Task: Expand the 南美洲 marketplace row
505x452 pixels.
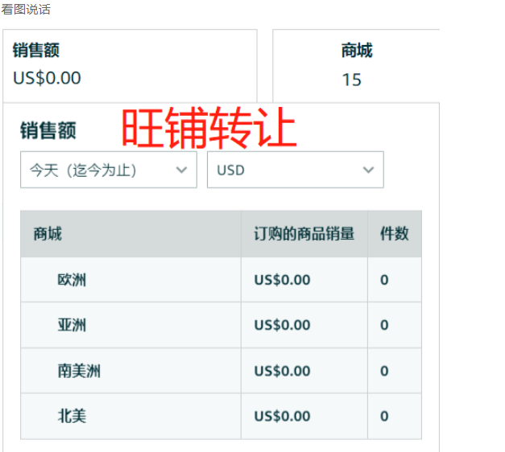Action: tap(78, 371)
